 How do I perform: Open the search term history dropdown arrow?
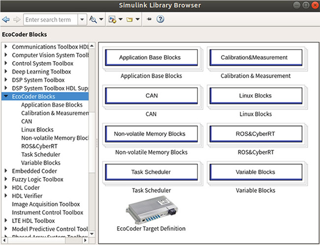tap(82, 20)
